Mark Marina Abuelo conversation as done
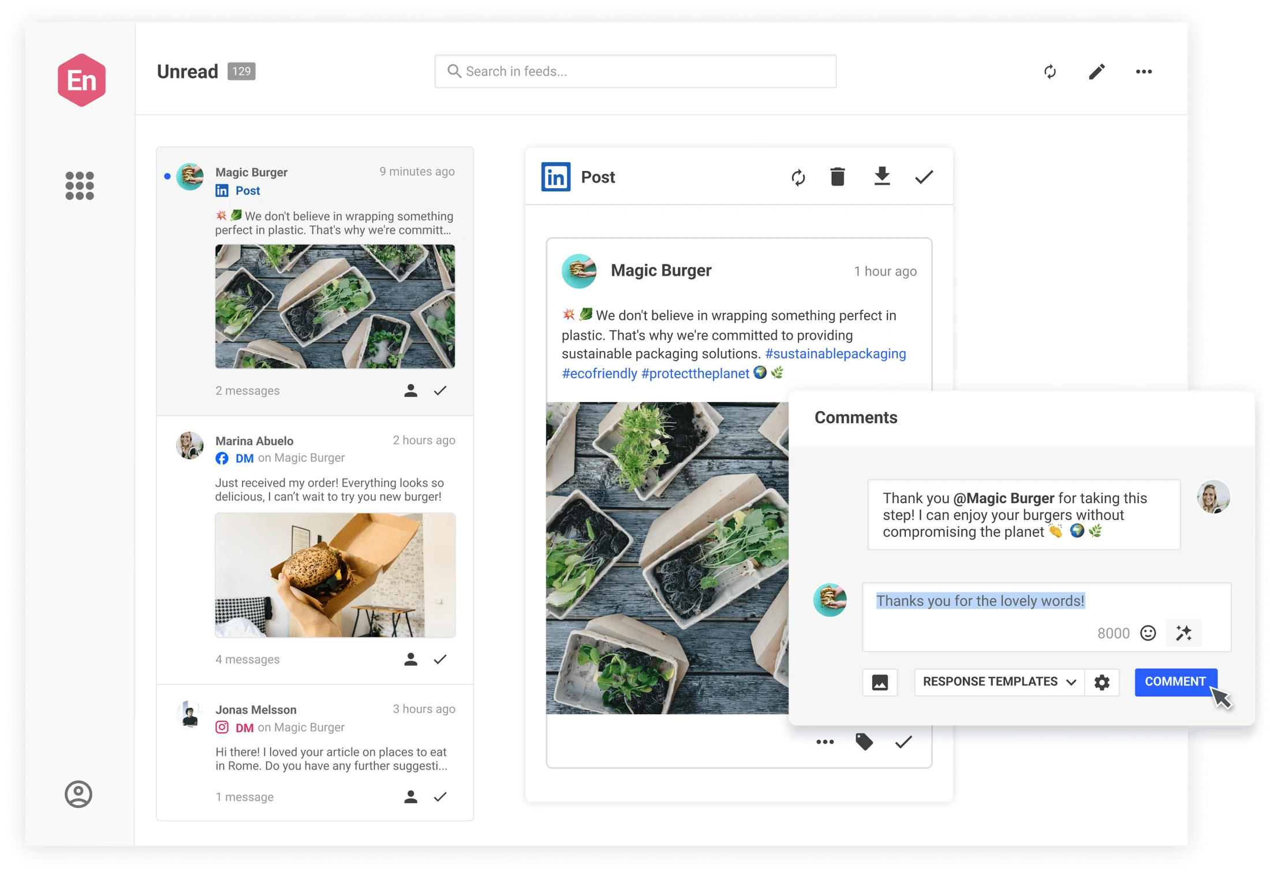Viewport: 1270px width, 872px height. pos(440,659)
